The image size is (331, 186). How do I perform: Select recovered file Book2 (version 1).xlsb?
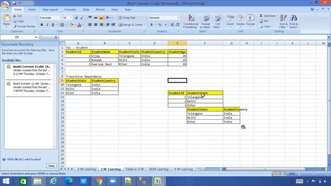[x=29, y=87]
